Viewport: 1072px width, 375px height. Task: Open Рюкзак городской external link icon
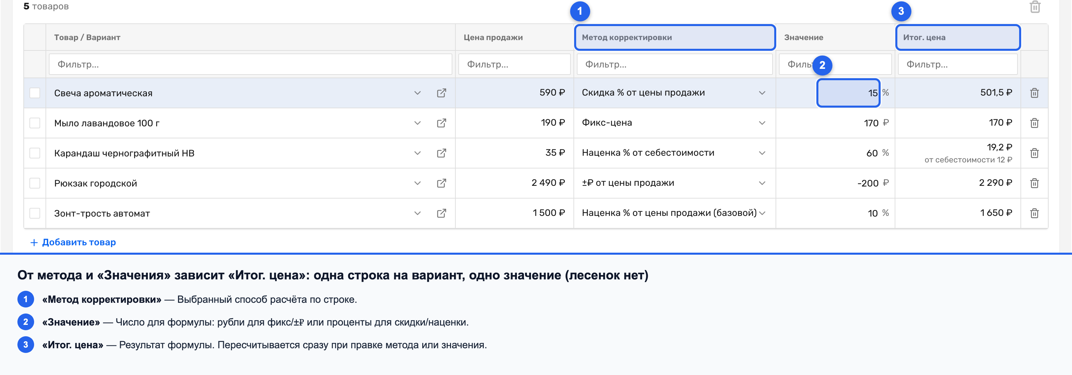tap(442, 183)
